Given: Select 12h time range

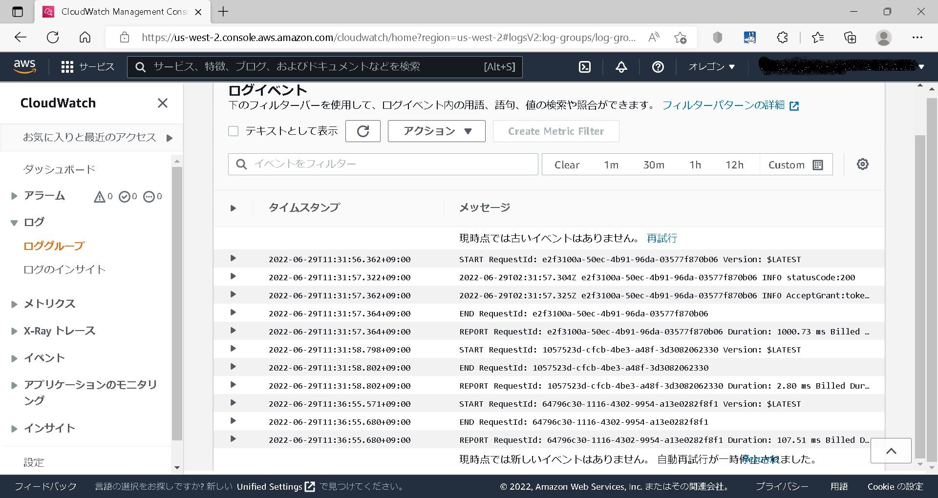Looking at the screenshot, I should [x=734, y=165].
